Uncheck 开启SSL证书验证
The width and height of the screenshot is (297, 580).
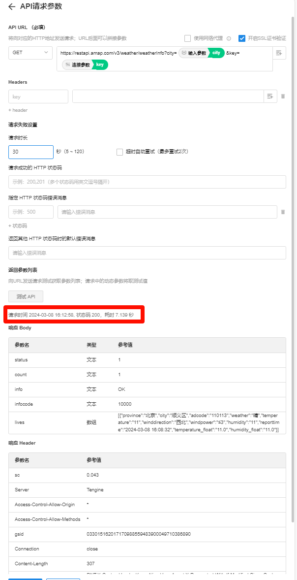[242, 38]
